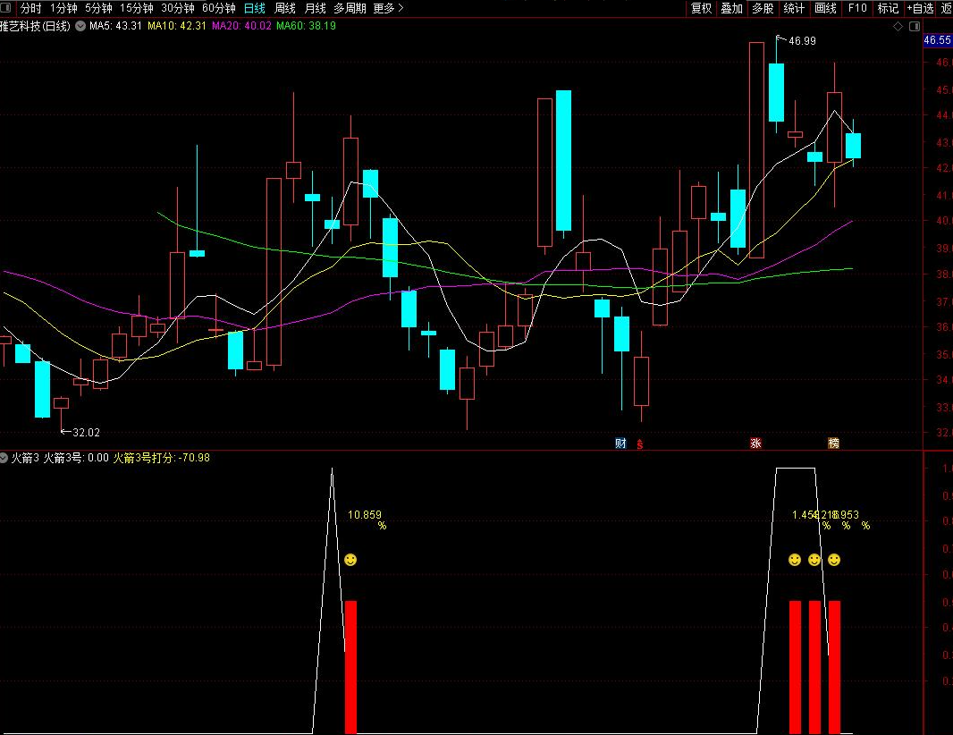Open the 多周期 multi-period view

tap(350, 8)
